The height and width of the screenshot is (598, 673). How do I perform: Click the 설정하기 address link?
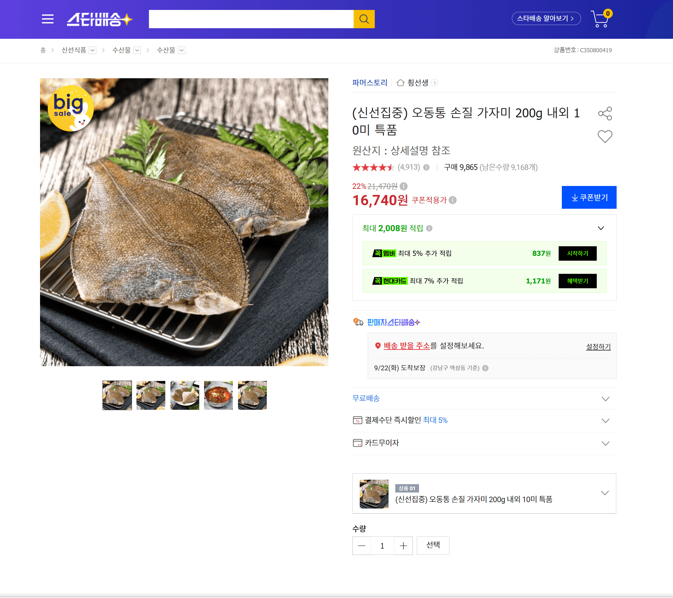pyautogui.click(x=598, y=347)
